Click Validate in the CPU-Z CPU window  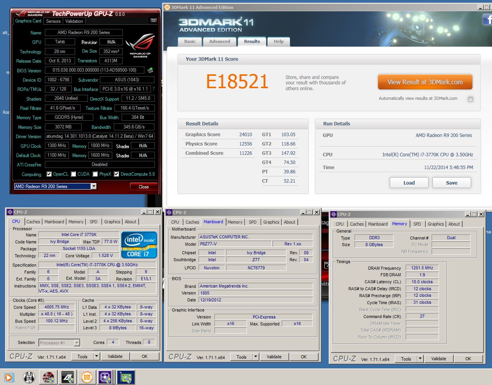(115, 356)
